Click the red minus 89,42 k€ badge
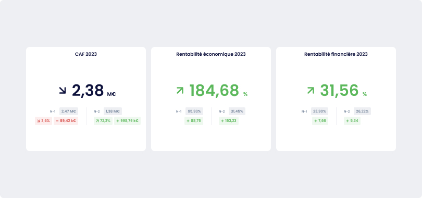 click(66, 121)
